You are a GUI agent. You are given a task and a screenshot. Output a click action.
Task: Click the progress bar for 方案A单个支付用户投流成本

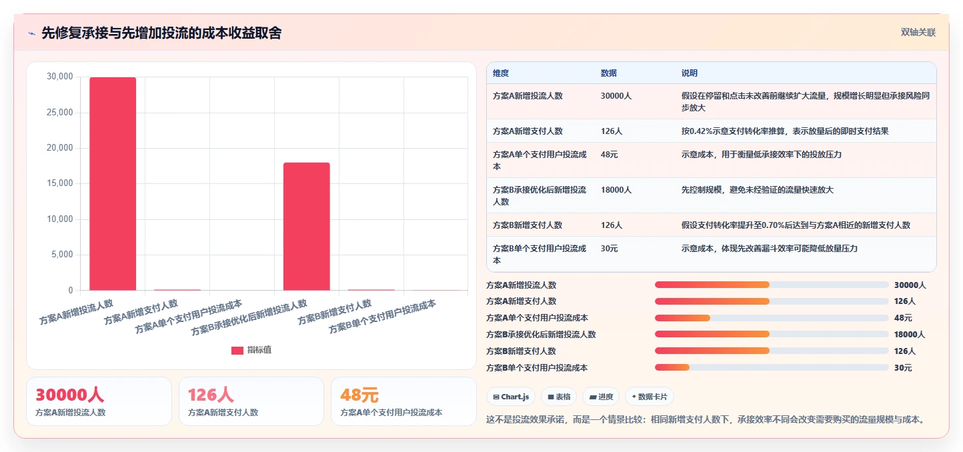(772, 318)
